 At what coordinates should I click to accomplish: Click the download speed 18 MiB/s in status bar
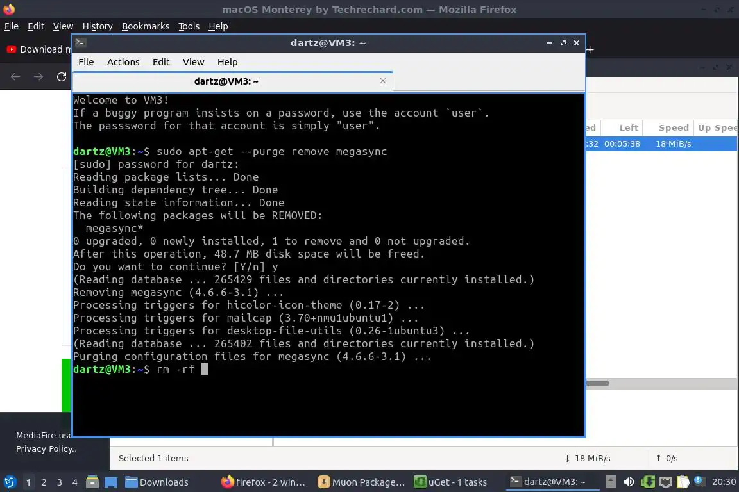(587, 458)
